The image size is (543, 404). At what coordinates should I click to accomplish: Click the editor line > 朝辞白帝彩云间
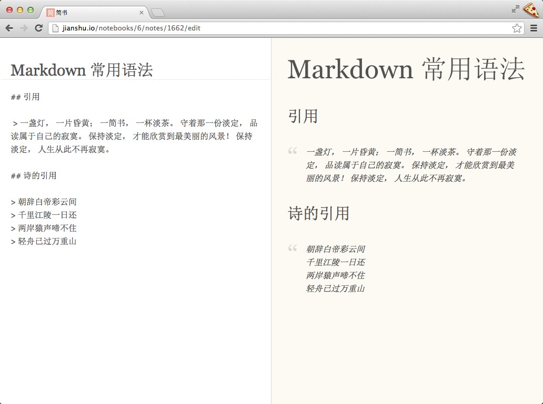pyautogui.click(x=44, y=202)
